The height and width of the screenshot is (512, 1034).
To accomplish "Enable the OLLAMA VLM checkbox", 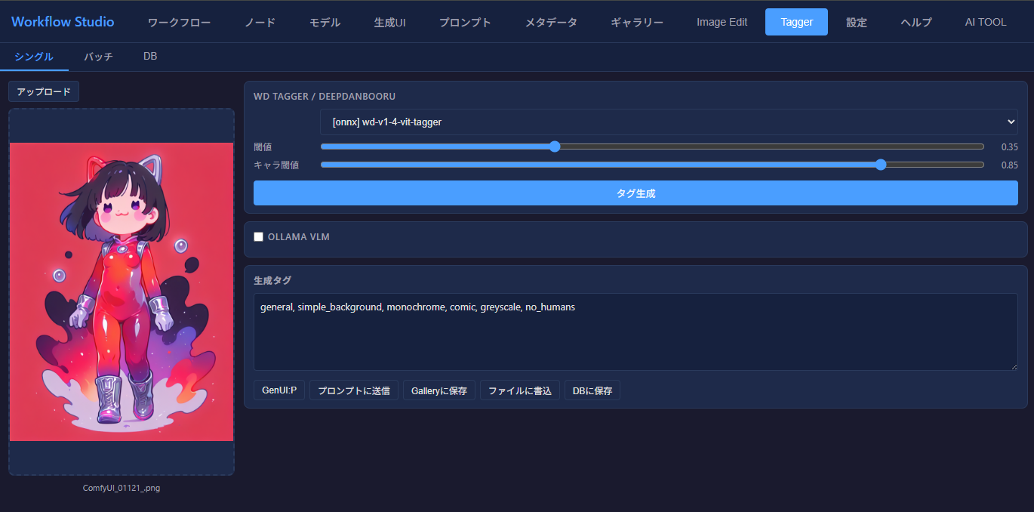I will coord(259,237).
